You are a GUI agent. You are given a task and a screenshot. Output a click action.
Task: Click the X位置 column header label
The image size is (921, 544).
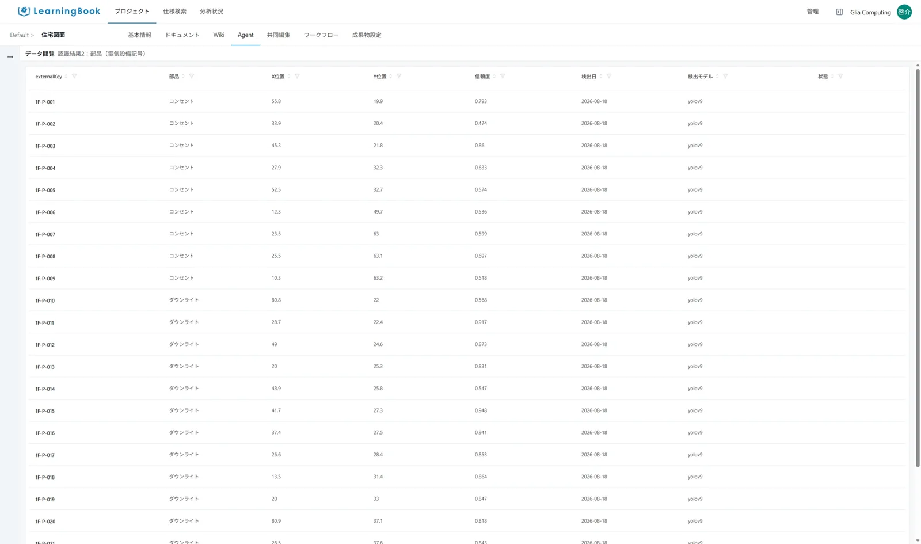pyautogui.click(x=278, y=77)
